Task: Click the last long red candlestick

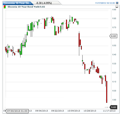Action: 107,92
